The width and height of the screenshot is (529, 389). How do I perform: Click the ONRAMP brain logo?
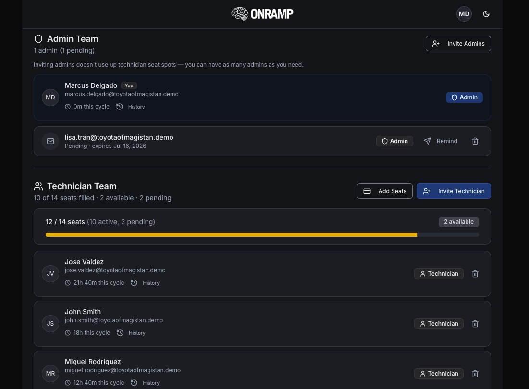[x=262, y=14]
